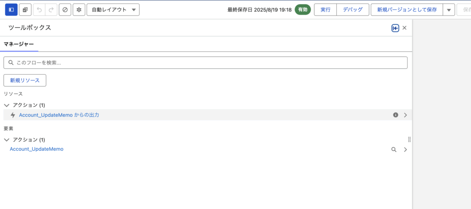The width and height of the screenshot is (471, 209).
Task: Open flow settings gear icon
Action: click(79, 10)
